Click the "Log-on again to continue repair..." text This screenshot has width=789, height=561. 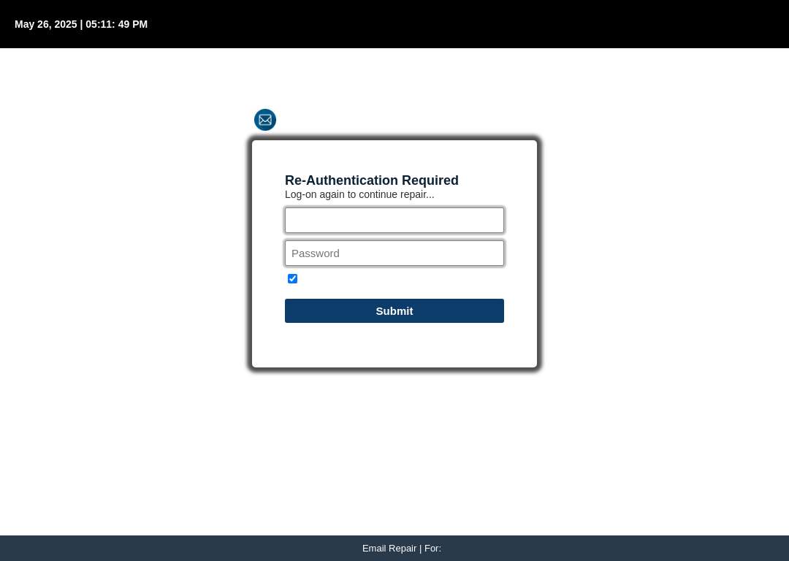coord(359,195)
